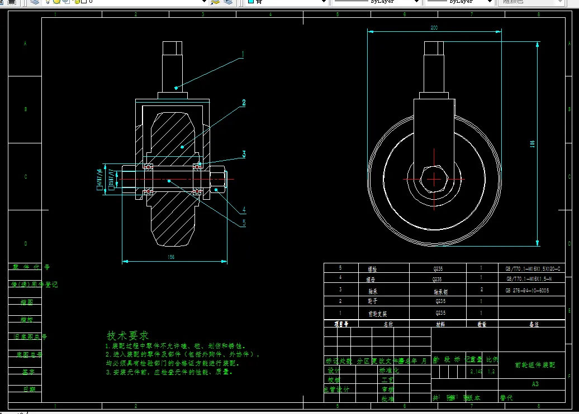Toggle layer 0 on/off lightbulb icon
The height and width of the screenshot is (414, 579).
(48, 2)
